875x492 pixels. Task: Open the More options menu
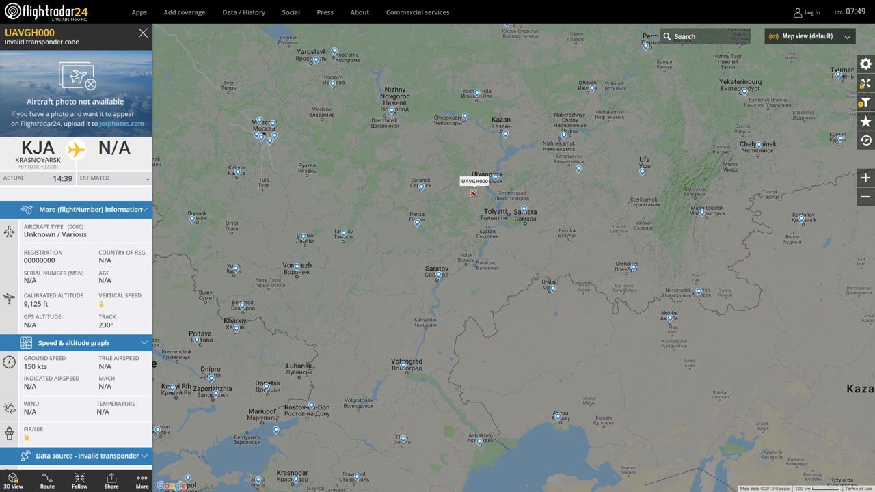pyautogui.click(x=142, y=481)
